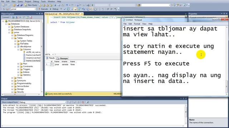Select the Service Broker folder
The height and width of the screenshot is (128, 229).
click(23, 86)
